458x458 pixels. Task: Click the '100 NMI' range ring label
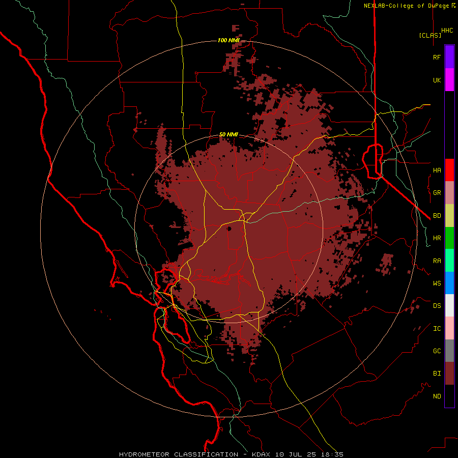coord(228,40)
